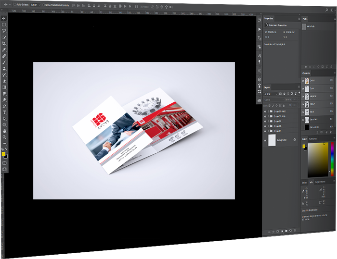Toggle Show Transform Controls checkbox
The height and width of the screenshot is (259, 337).
43,4
